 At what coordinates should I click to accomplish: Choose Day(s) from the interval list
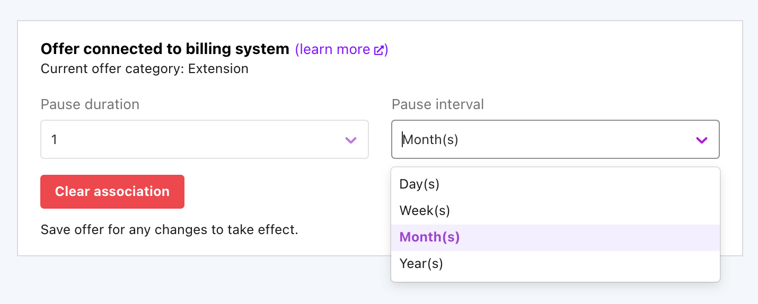pos(419,184)
